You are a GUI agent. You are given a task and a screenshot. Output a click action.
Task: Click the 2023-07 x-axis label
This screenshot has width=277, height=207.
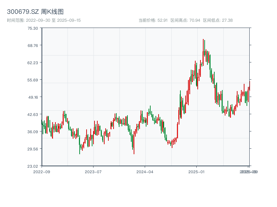pos(93,172)
